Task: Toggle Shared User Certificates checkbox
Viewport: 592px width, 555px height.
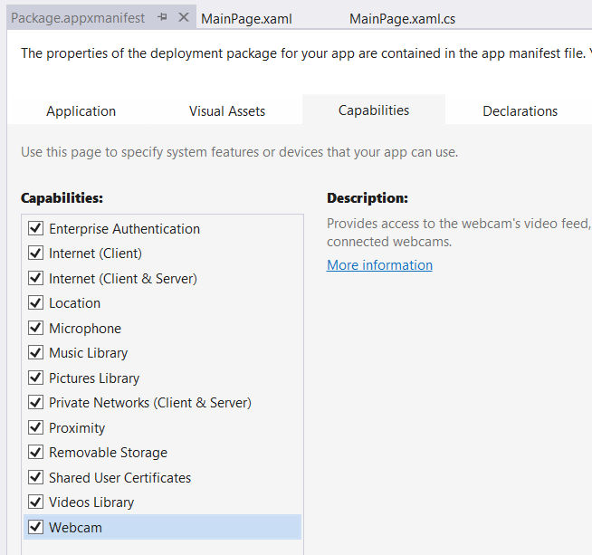Action: coord(36,478)
